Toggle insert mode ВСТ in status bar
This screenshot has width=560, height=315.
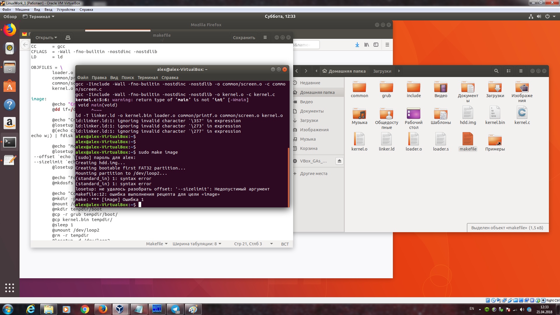[x=285, y=244]
